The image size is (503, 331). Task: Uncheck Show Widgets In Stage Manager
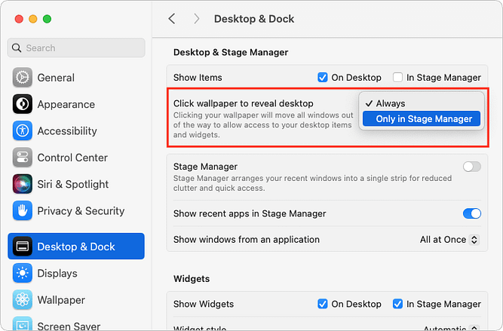tap(397, 304)
